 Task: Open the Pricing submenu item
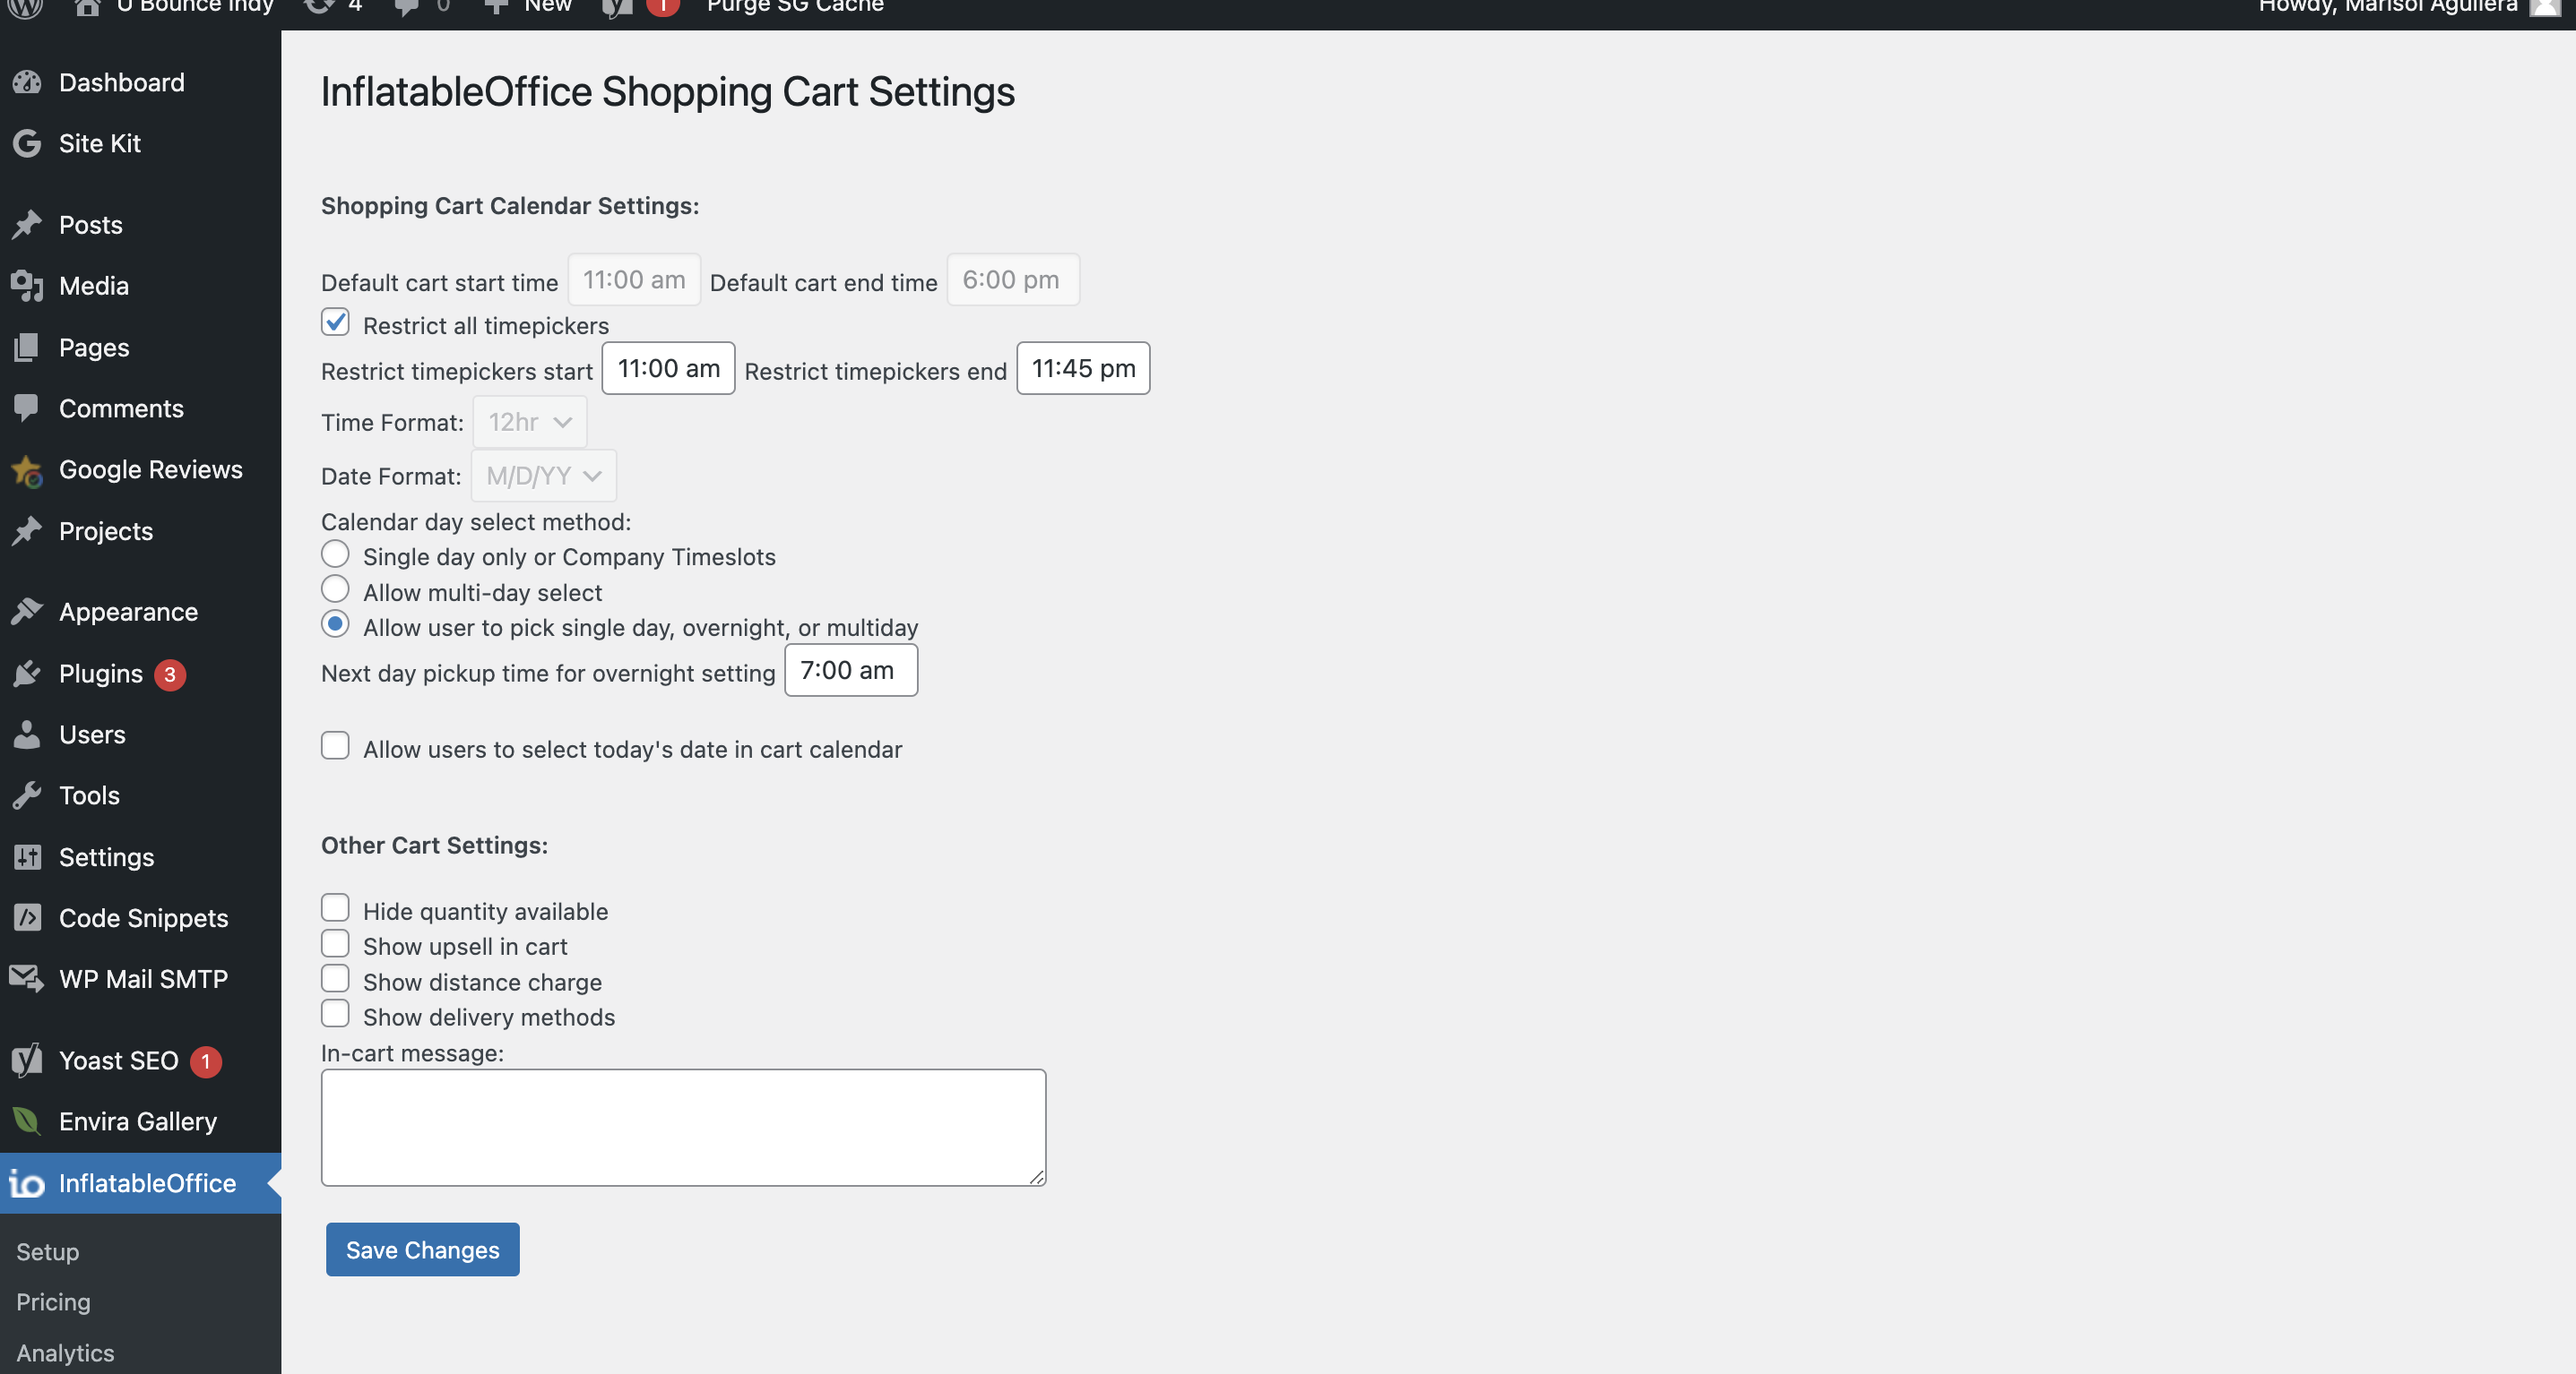tap(53, 1301)
